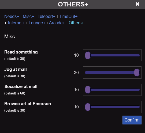Confirm the slider settings

tap(132, 120)
